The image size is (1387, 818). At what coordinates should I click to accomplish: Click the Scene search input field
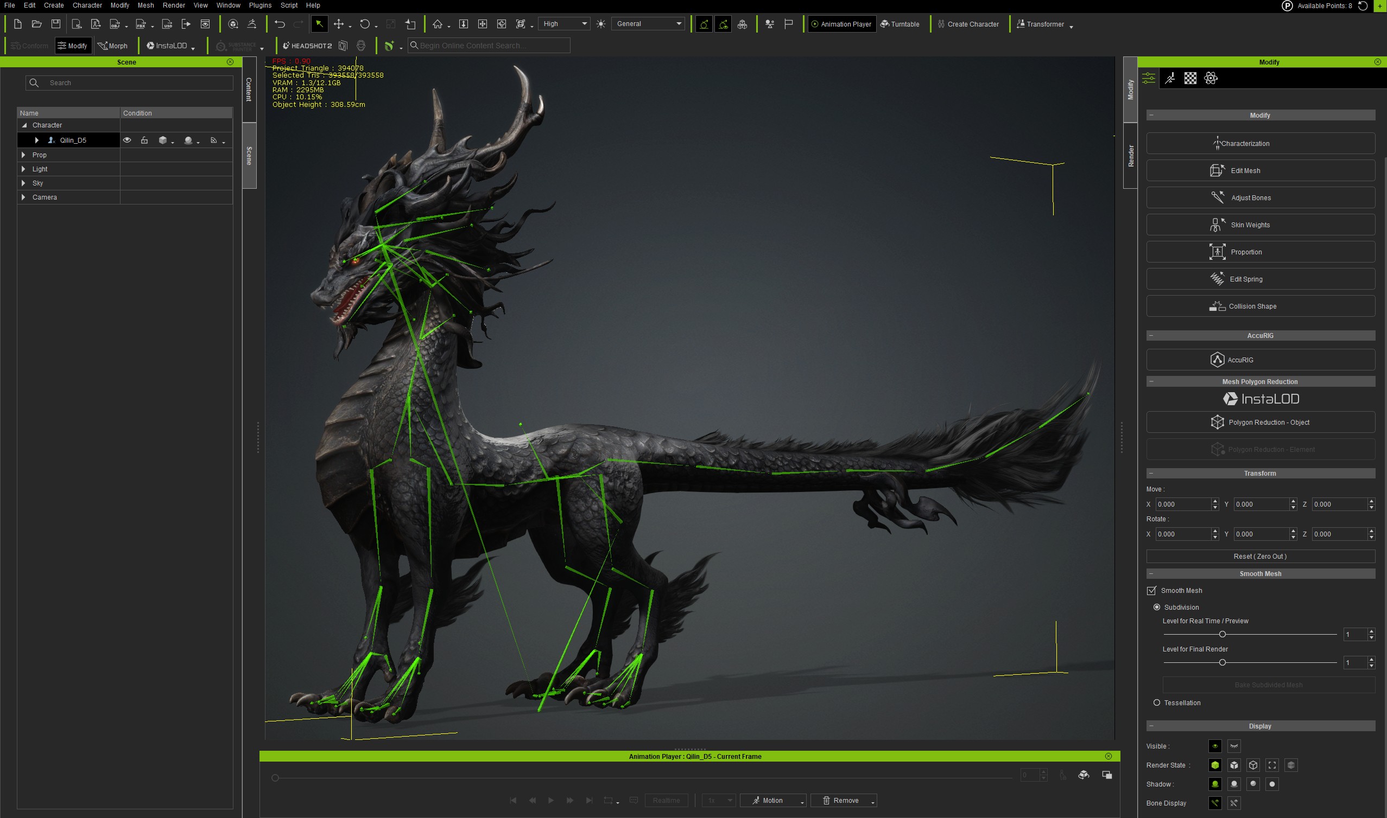138,82
